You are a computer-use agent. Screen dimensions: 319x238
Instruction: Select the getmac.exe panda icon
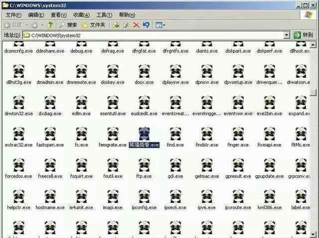tap(207, 165)
